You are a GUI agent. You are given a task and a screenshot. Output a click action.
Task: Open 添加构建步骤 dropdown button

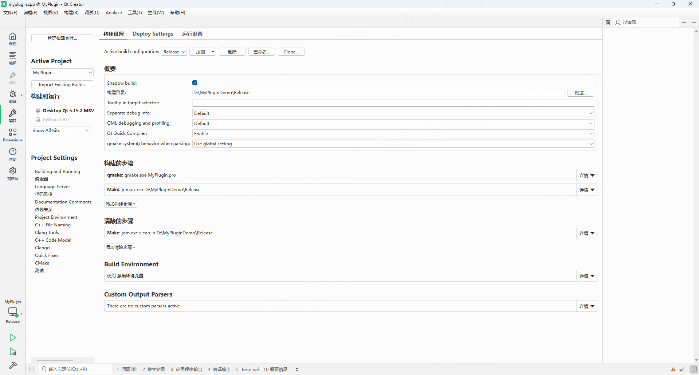(121, 204)
